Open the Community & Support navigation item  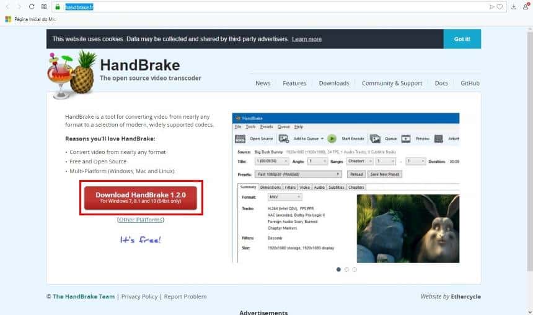click(x=392, y=83)
